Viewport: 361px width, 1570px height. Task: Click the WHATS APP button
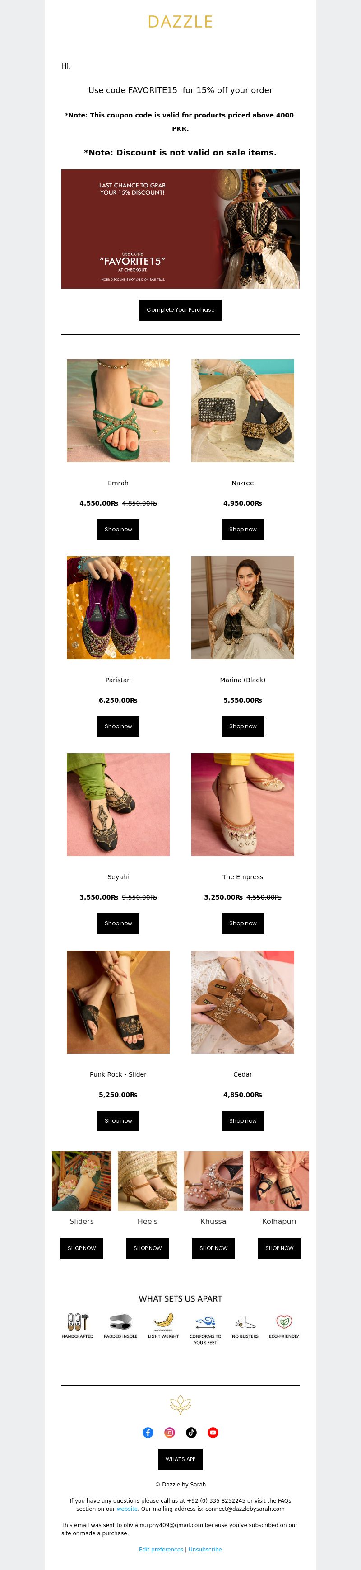coord(180,1459)
